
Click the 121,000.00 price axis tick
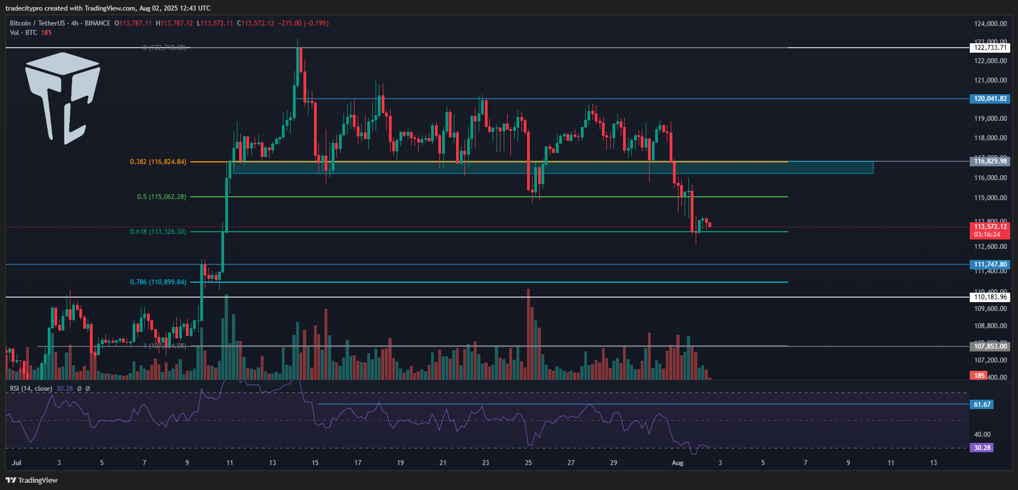click(x=990, y=80)
